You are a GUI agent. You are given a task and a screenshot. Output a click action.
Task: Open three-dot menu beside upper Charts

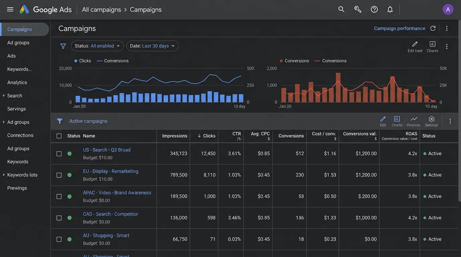coord(447,46)
